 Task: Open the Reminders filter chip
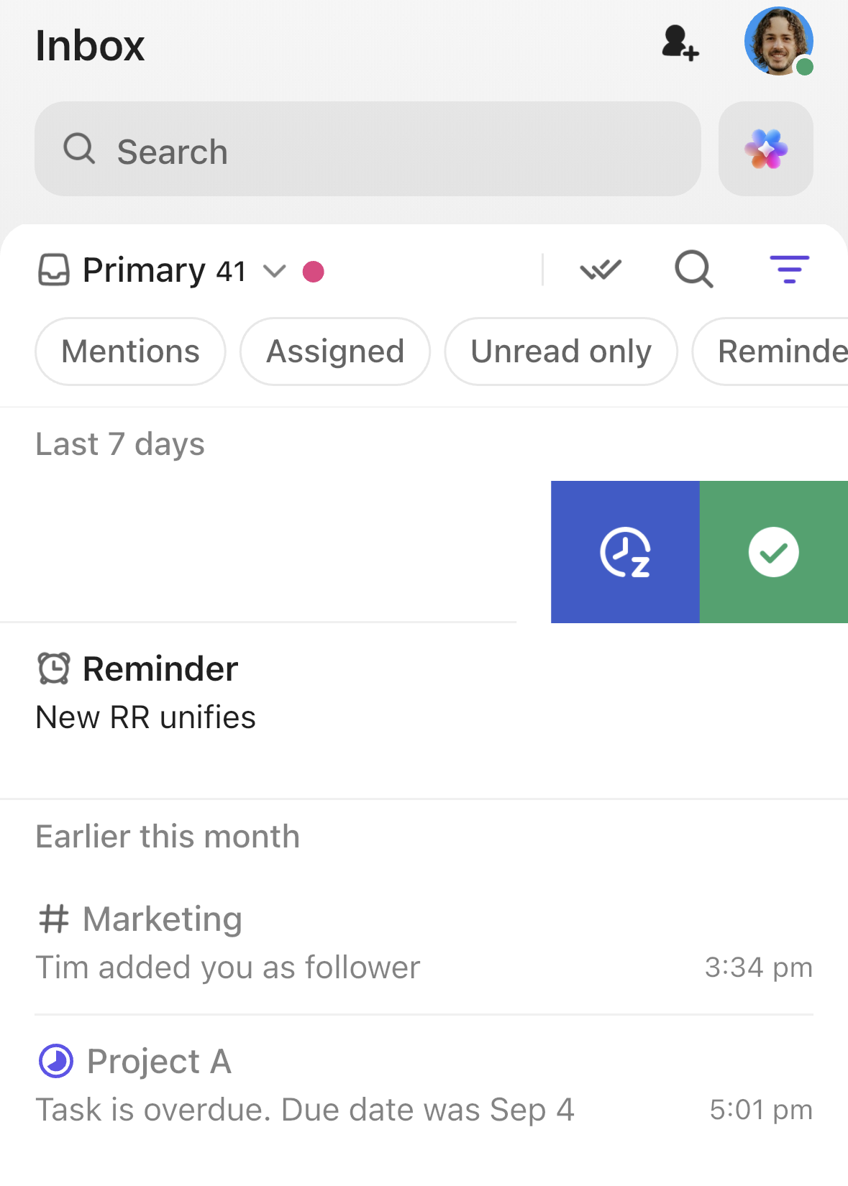777,351
